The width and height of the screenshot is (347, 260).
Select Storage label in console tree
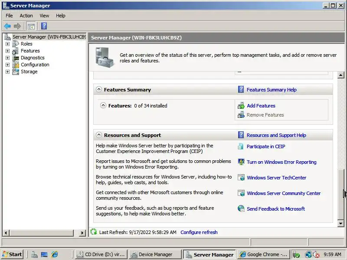pos(29,71)
